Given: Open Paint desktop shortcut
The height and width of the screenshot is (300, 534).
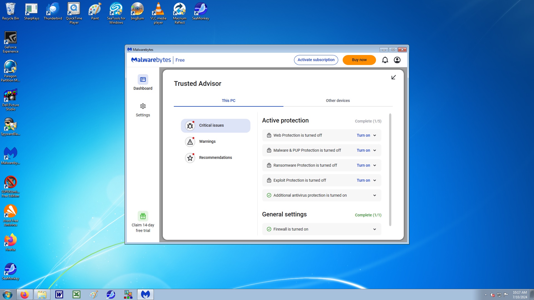Looking at the screenshot, I should coord(95,11).
